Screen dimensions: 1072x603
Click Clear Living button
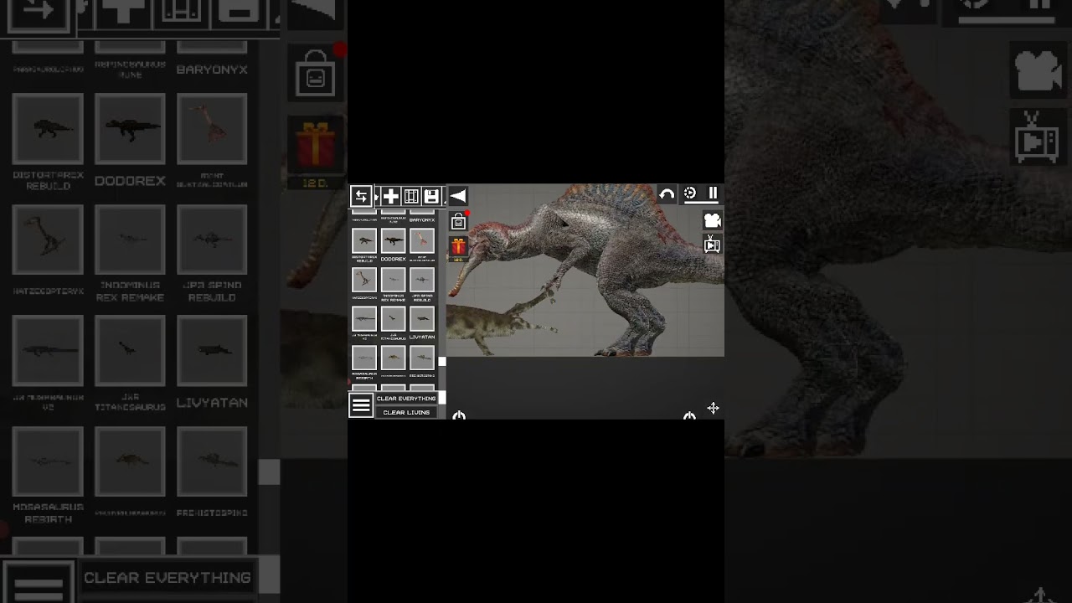406,412
